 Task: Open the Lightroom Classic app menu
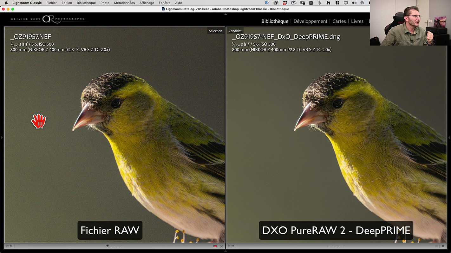[27, 3]
